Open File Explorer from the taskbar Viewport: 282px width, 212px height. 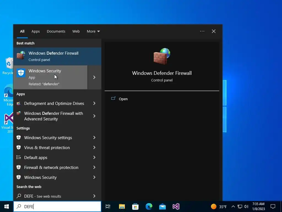[122, 206]
